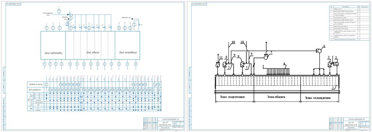Click the 'Зона охлаждения' box in left schematic
Image resolution: width=372 pixels, height=132 pixels.
point(128,45)
